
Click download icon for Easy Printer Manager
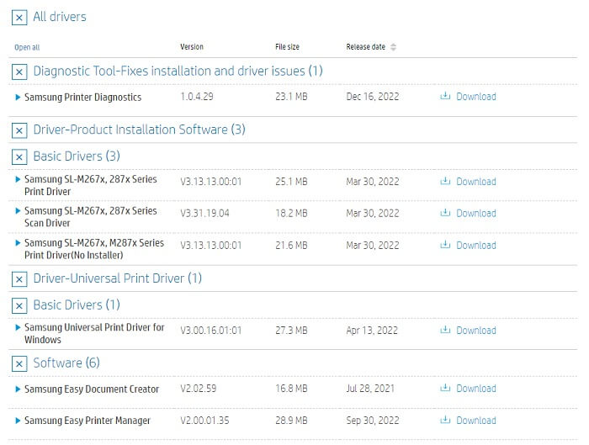(x=445, y=420)
